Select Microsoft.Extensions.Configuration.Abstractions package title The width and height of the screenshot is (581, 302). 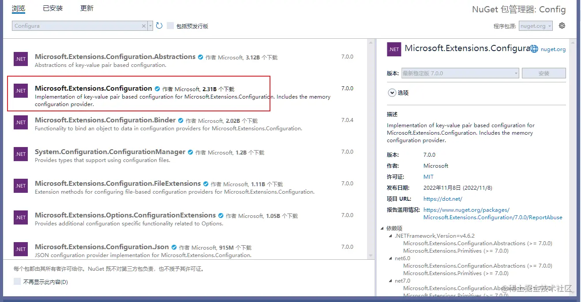coord(115,57)
